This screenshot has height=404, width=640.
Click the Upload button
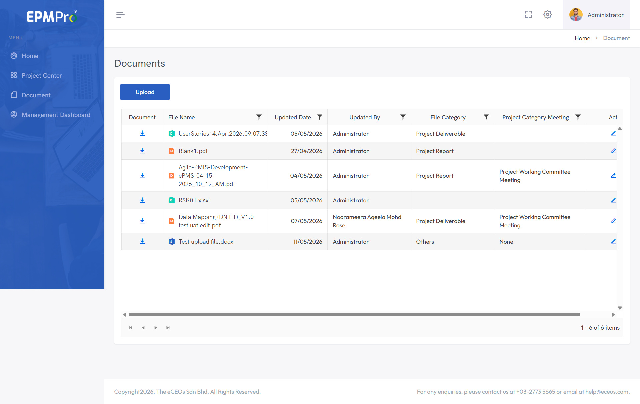click(145, 92)
